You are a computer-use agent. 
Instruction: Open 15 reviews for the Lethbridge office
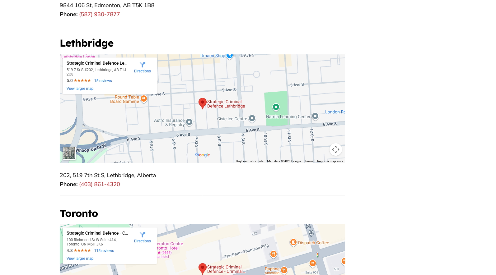click(103, 81)
